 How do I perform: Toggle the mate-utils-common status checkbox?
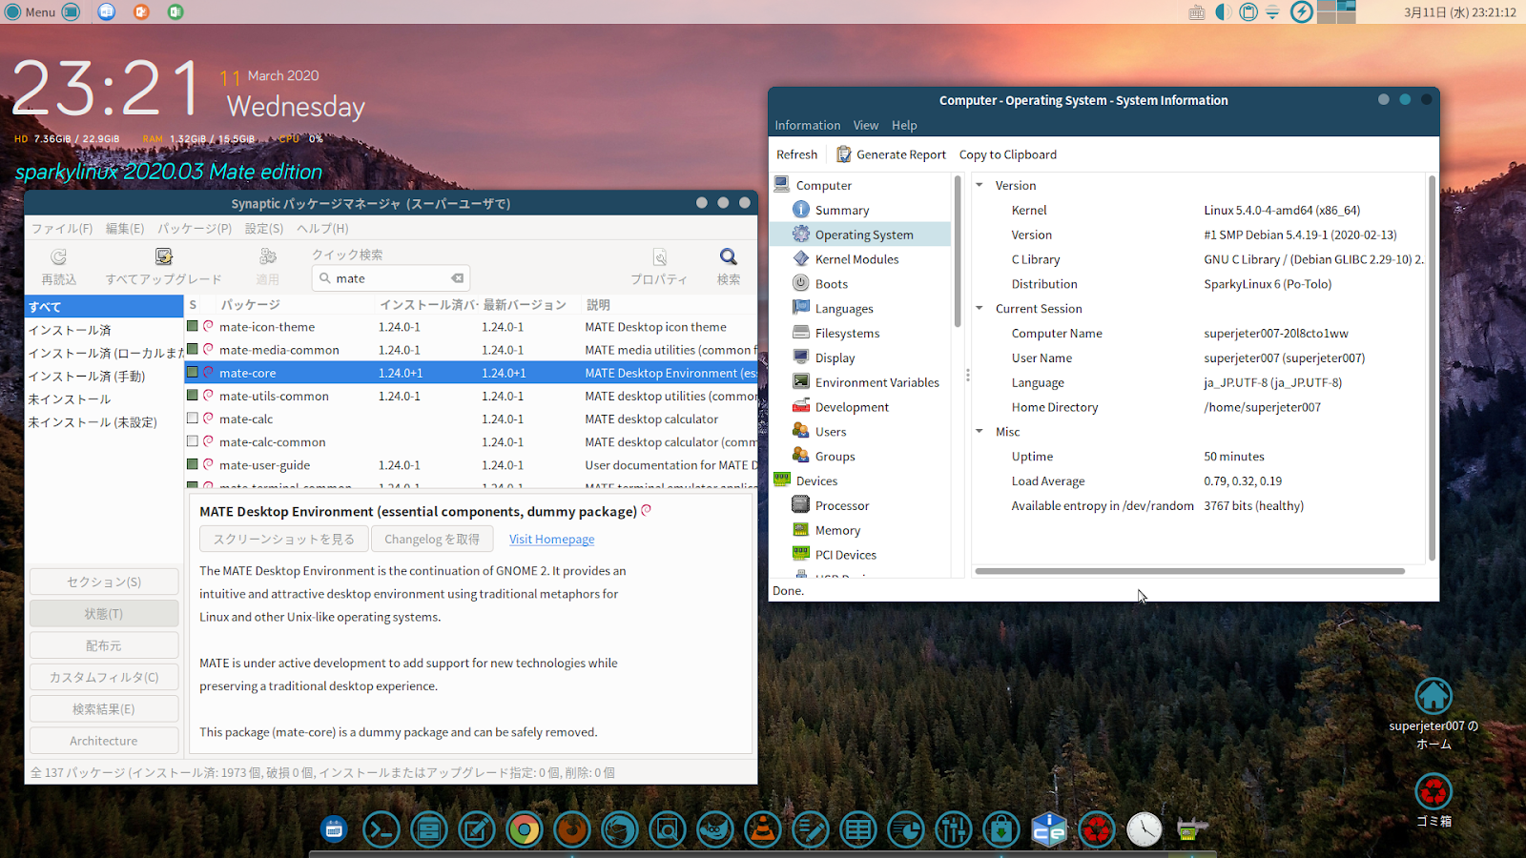click(193, 396)
